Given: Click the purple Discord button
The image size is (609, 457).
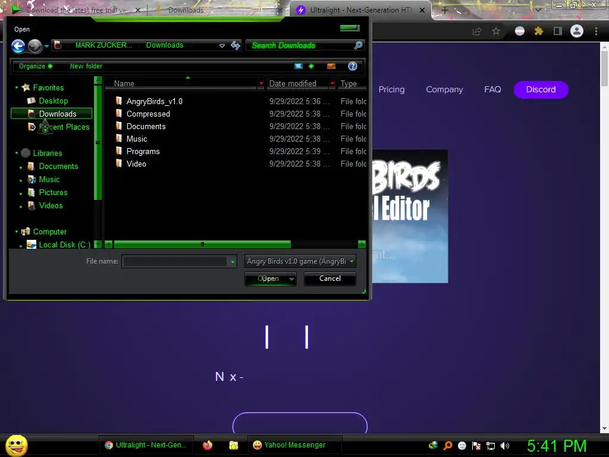Looking at the screenshot, I should click(x=541, y=89).
